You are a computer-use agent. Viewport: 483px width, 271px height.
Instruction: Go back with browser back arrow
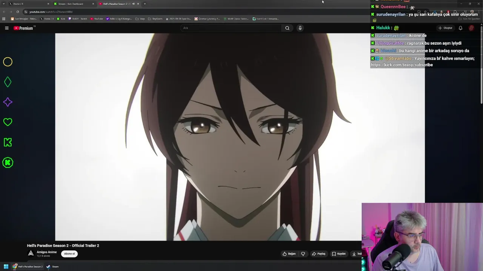[4, 12]
